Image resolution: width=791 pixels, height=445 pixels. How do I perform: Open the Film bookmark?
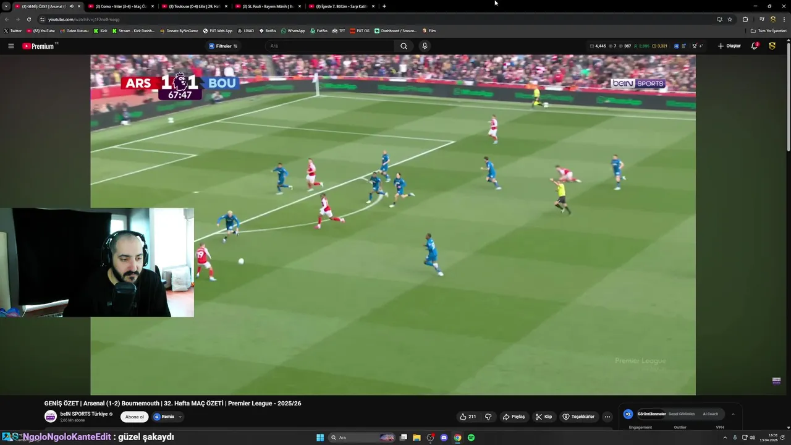429,30
